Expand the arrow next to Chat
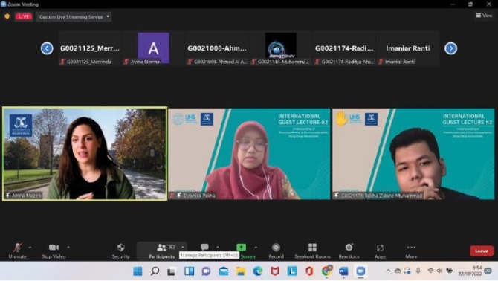 point(218,248)
